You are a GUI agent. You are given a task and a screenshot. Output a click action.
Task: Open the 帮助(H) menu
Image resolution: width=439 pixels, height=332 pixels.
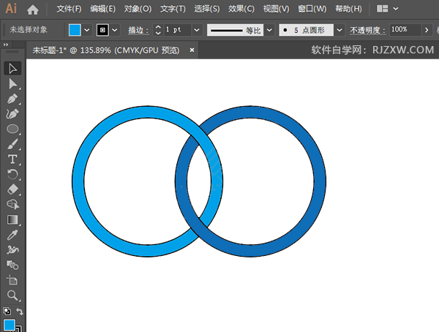pyautogui.click(x=348, y=9)
